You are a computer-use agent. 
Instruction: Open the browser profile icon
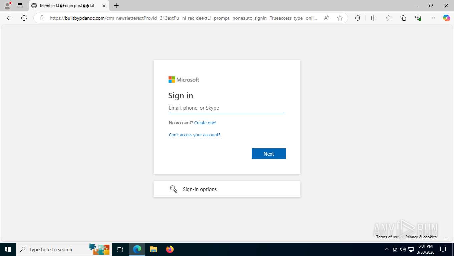7,6
